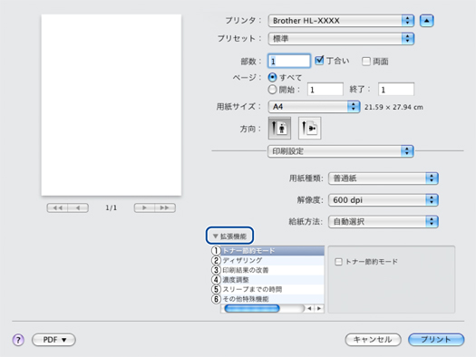The width and height of the screenshot is (476, 357).
Task: Jump to first preview page
Action: coord(57,207)
